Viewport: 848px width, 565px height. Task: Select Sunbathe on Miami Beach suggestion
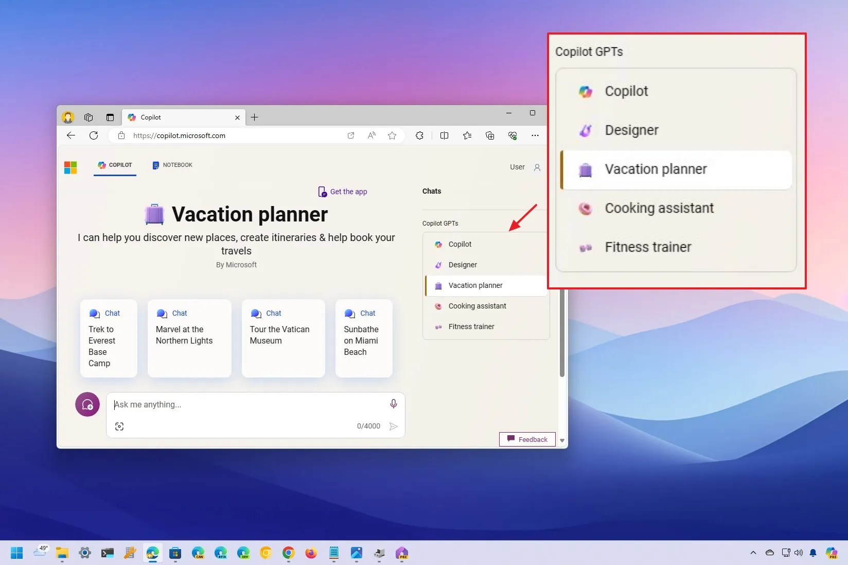[x=364, y=338]
